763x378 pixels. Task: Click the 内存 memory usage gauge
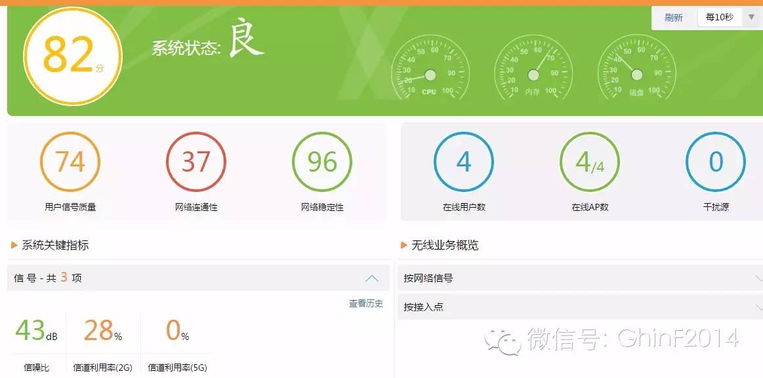533,67
